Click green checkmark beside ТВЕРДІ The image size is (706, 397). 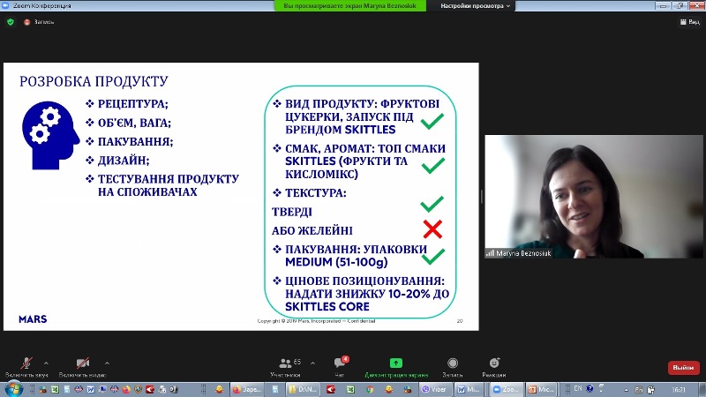[432, 205]
